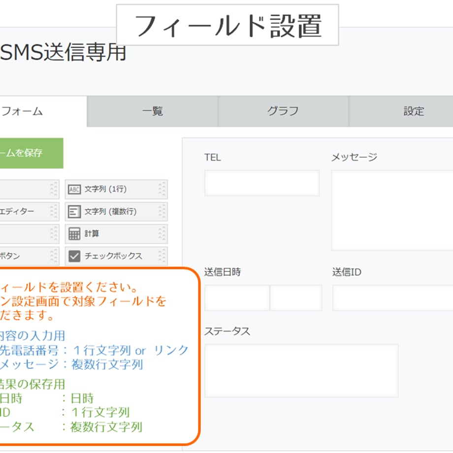Click the 送信日時 field label
Image resolution: width=453 pixels, height=453 pixels.
[223, 272]
